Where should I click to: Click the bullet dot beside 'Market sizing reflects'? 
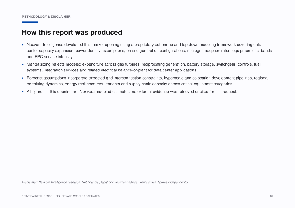[x=23, y=64]
